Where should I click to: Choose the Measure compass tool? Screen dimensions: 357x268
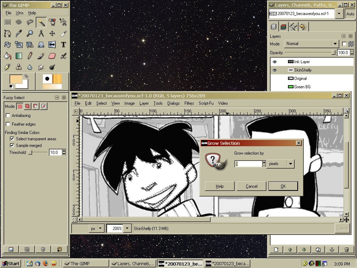[41, 33]
